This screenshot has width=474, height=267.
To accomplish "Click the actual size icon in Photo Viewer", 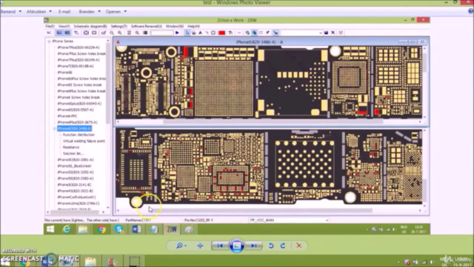I will coord(200,245).
